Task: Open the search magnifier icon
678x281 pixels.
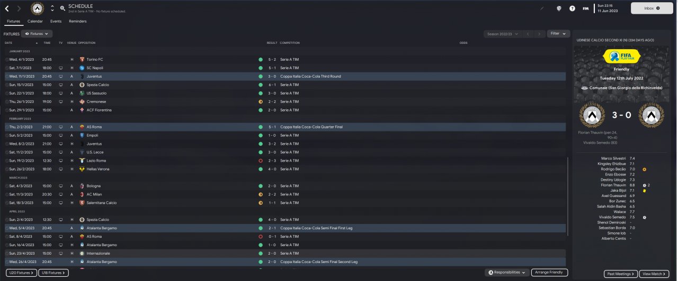Action: point(63,8)
